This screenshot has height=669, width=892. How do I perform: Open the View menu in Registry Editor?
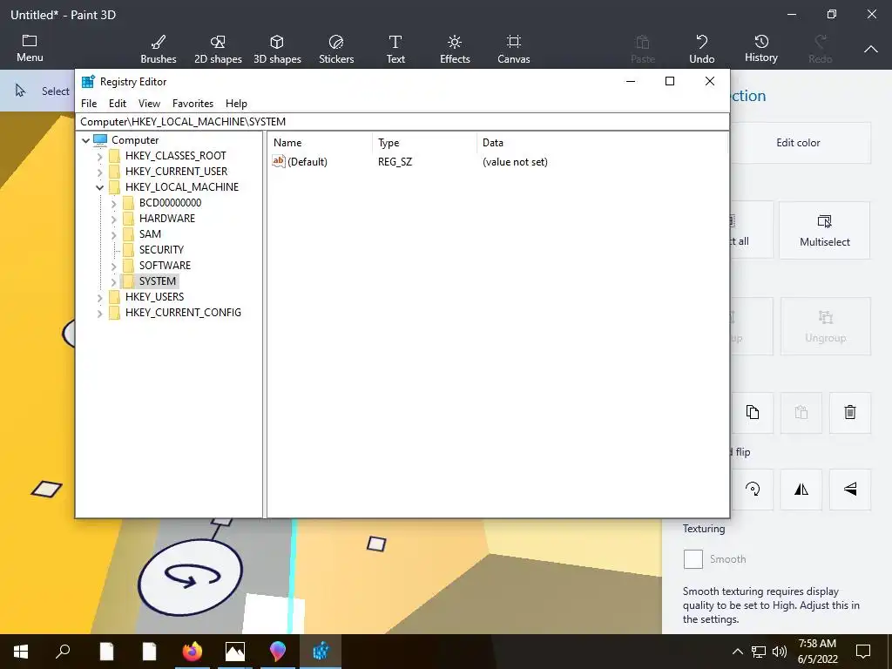pyautogui.click(x=149, y=104)
